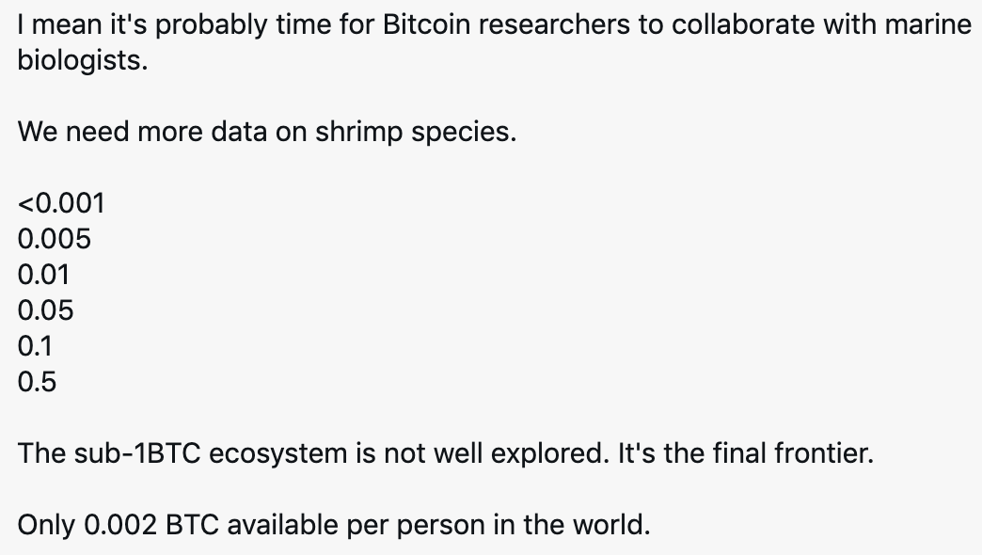Click the "0.005" value line
The height and width of the screenshot is (555, 982).
click(x=55, y=239)
